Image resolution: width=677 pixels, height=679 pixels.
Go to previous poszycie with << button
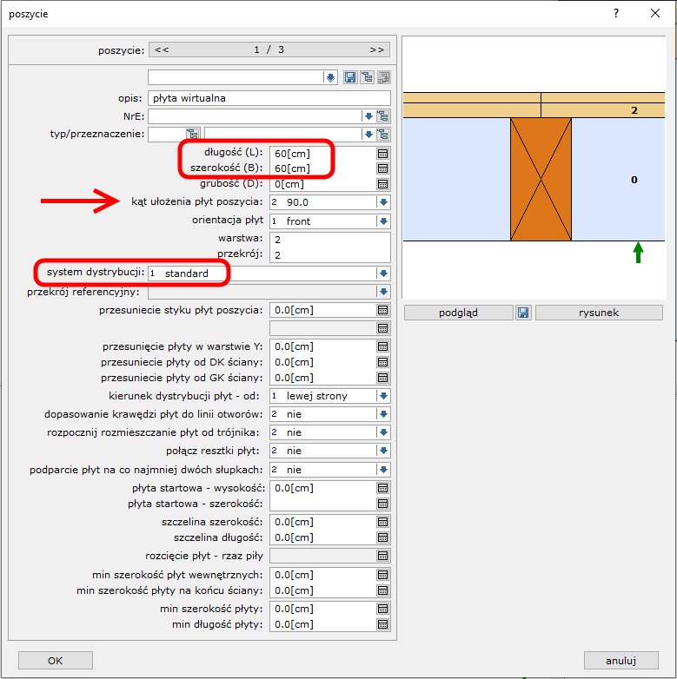(x=162, y=49)
